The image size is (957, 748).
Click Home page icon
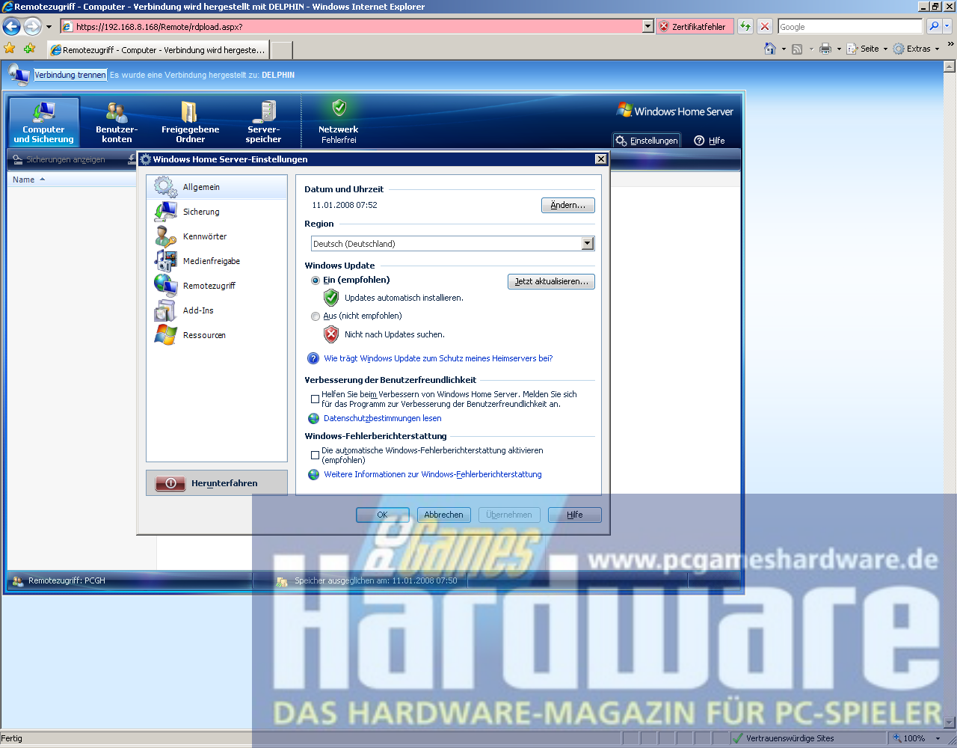[770, 49]
